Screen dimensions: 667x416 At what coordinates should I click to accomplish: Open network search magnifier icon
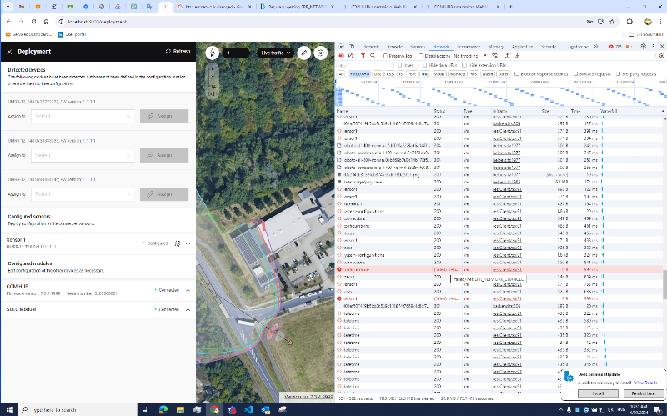pos(373,56)
